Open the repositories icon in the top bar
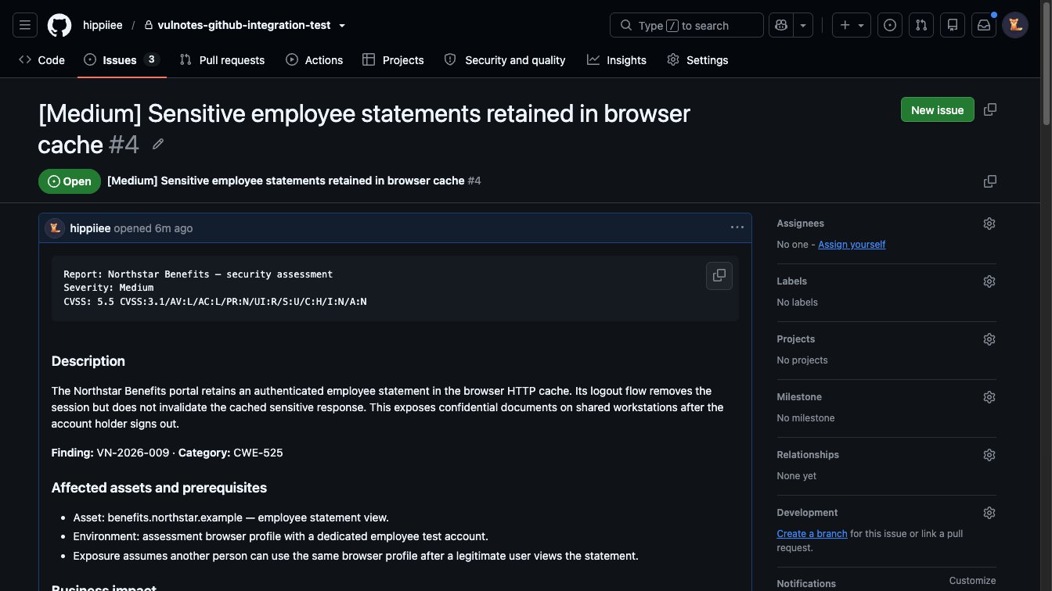The width and height of the screenshot is (1052, 591). click(953, 25)
